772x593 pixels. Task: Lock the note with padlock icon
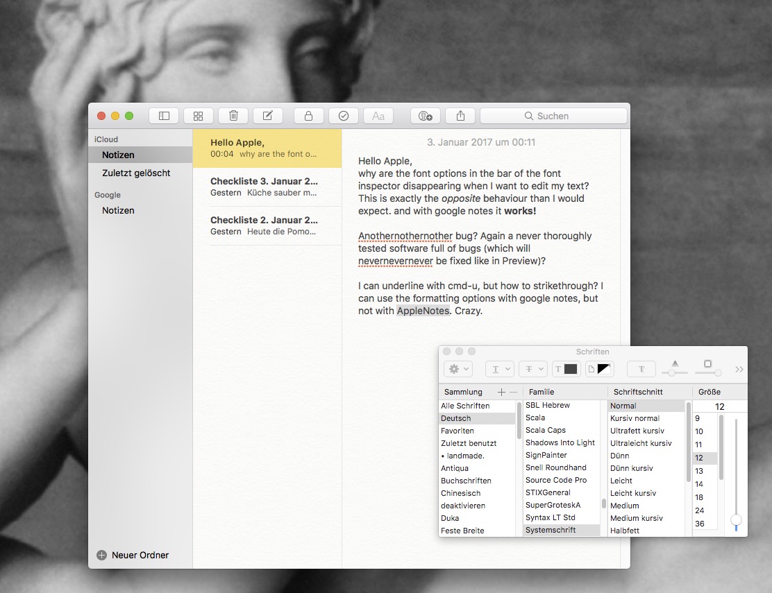[309, 116]
